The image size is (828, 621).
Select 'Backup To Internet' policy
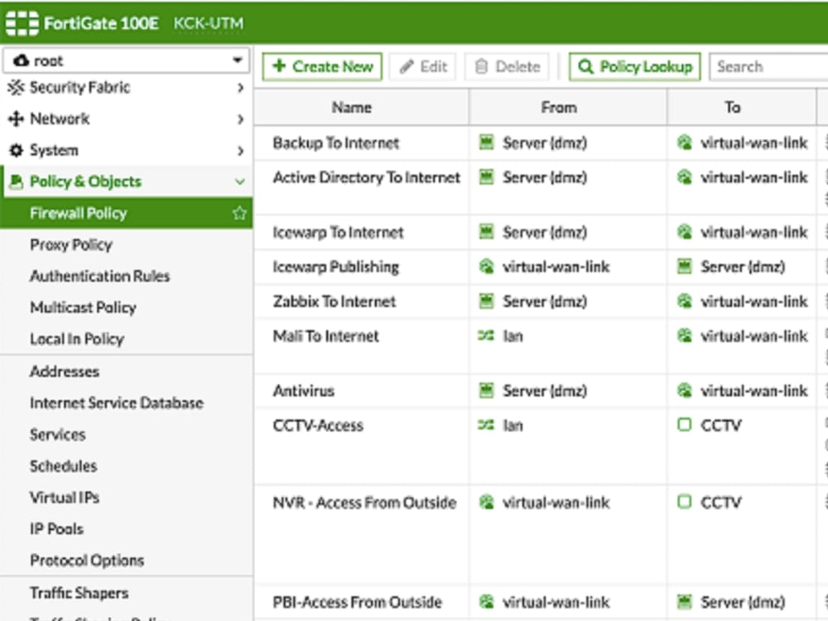(x=336, y=143)
